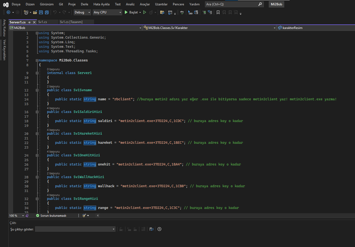The image size is (355, 247).
Task: Click the Navigate Backward arrow icon
Action: [x=8, y=12]
